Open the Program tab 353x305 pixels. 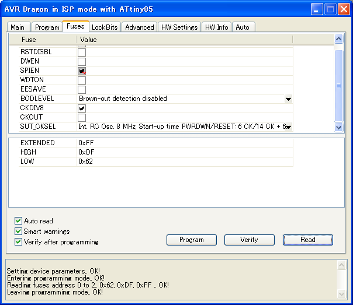point(47,27)
